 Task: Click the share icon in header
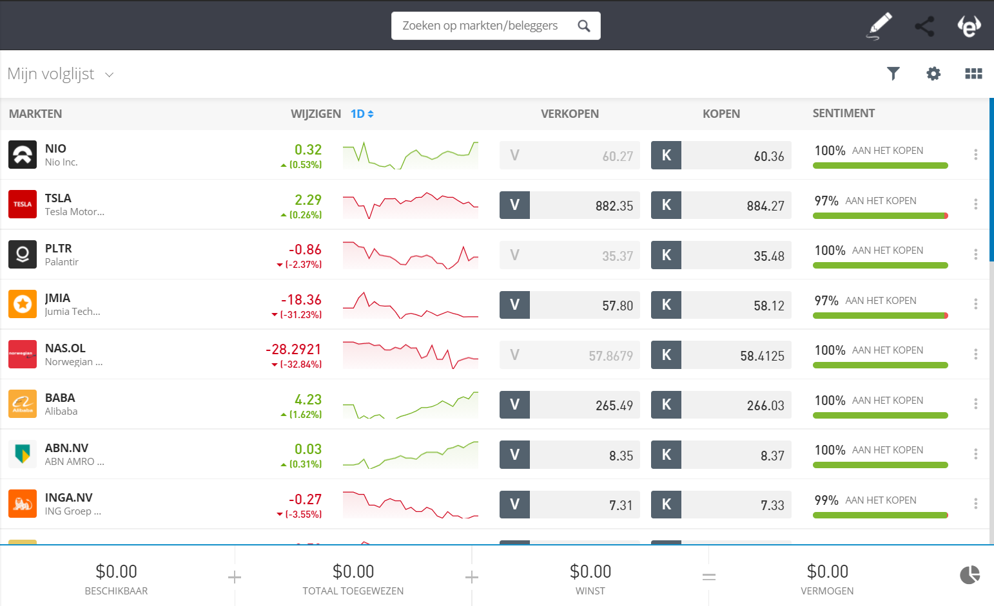(924, 26)
